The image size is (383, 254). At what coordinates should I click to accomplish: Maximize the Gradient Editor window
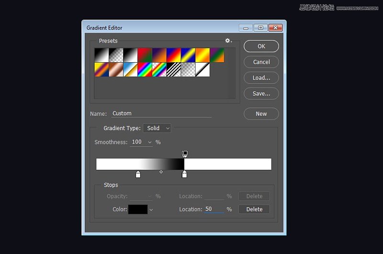260,28
